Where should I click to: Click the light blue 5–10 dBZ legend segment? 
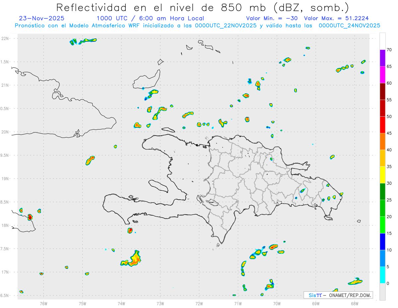pos(382,258)
